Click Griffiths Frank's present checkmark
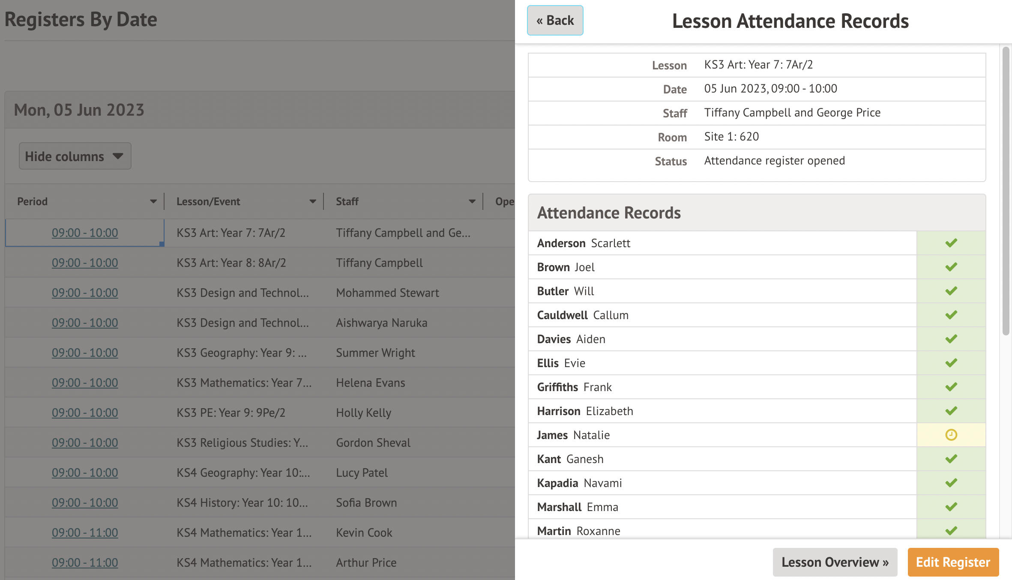The width and height of the screenshot is (1012, 580). tap(951, 387)
